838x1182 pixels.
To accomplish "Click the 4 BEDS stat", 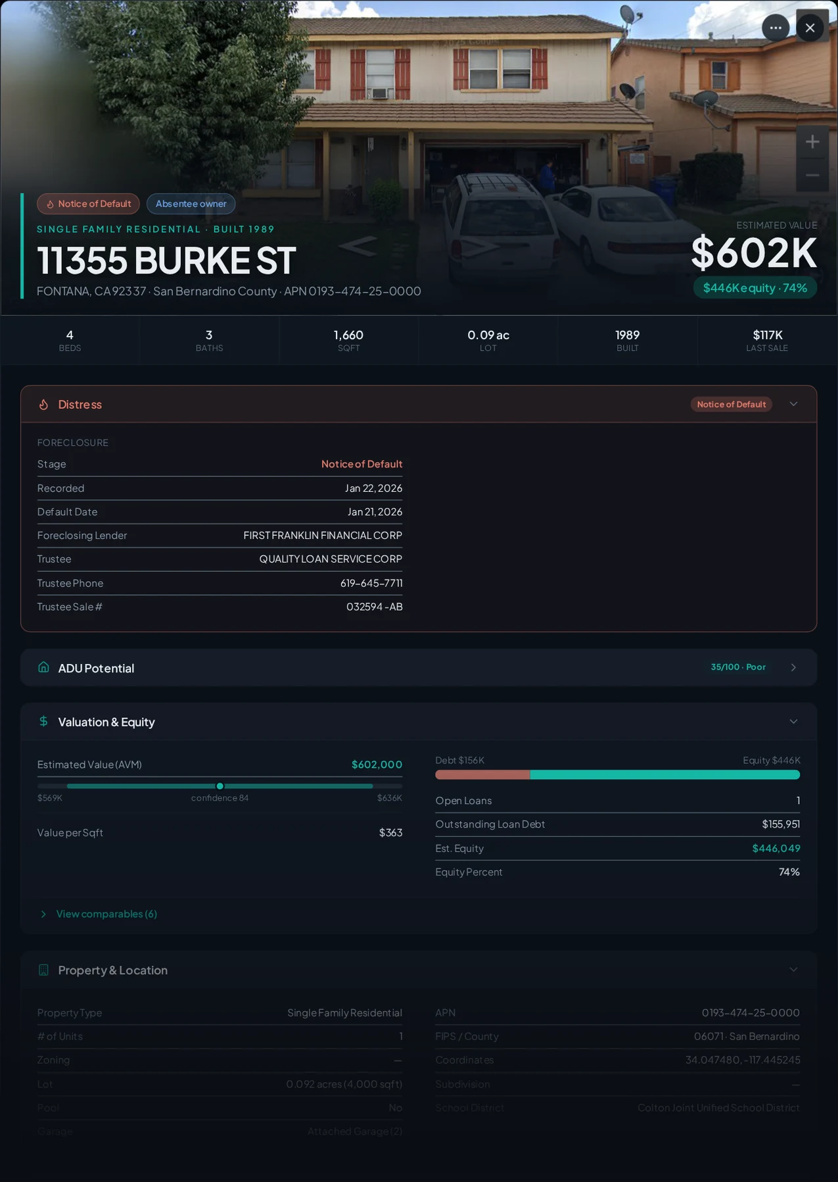I will (70, 341).
